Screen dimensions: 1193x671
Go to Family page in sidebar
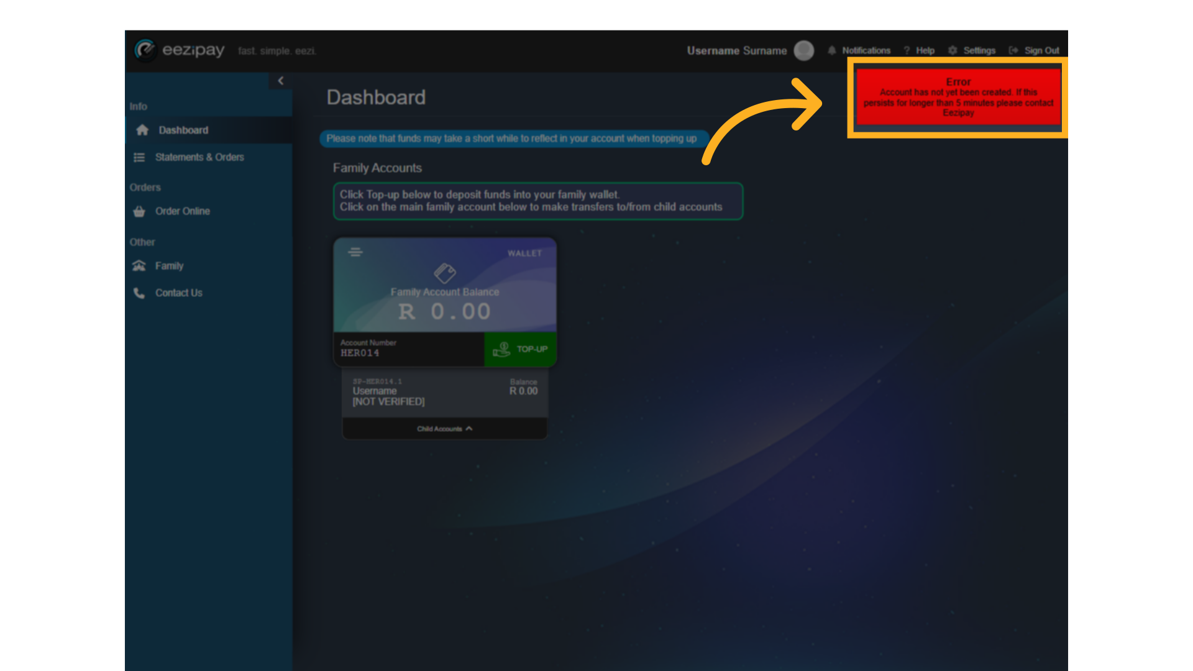[169, 266]
